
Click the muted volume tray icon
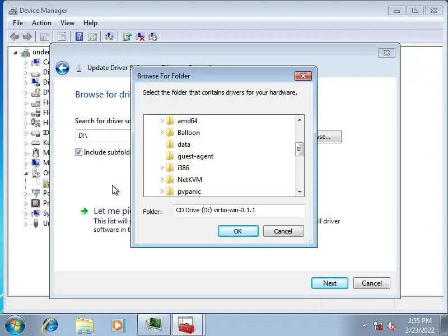pos(391,325)
